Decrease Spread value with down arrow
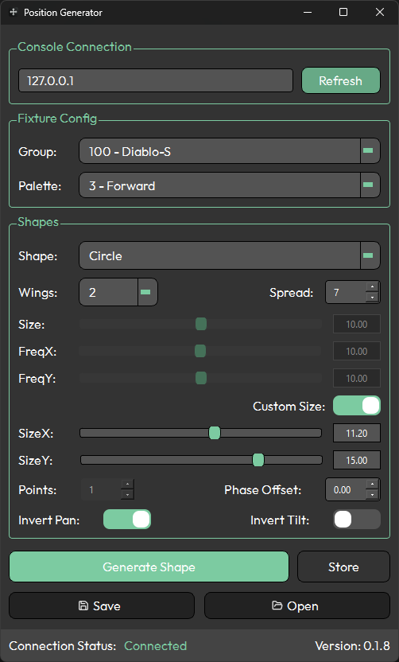The width and height of the screenshot is (399, 662). click(372, 298)
